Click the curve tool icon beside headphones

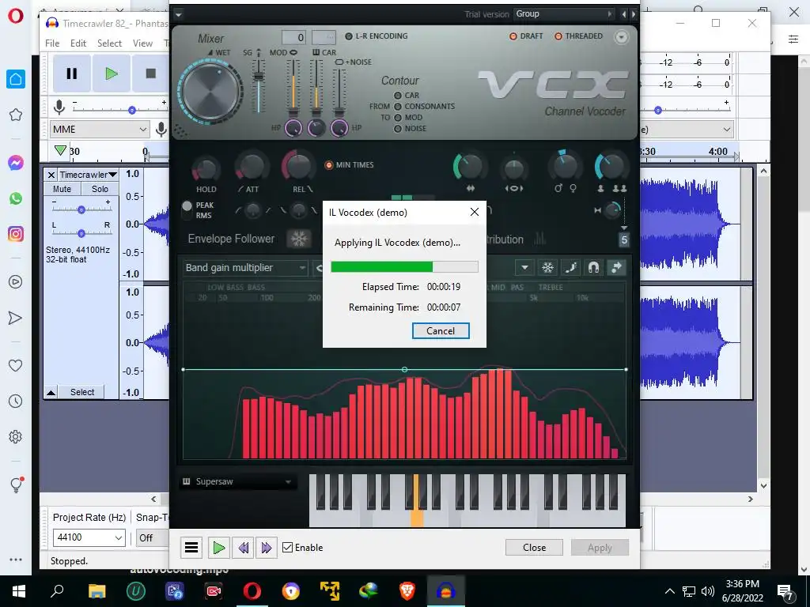click(570, 267)
